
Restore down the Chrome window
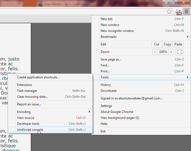point(173,2)
